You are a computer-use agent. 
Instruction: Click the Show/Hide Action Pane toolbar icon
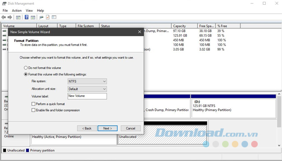click(33, 17)
